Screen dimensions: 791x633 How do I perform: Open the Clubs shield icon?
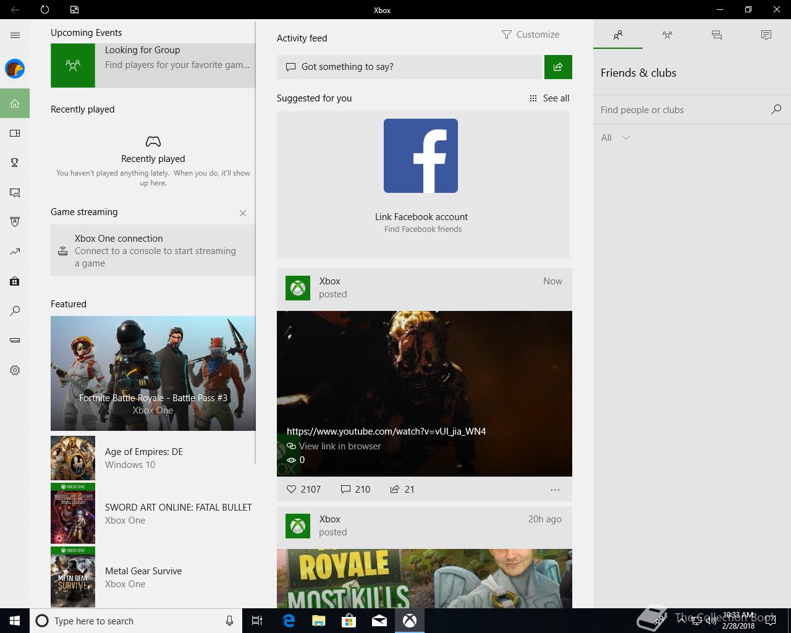pos(15,222)
